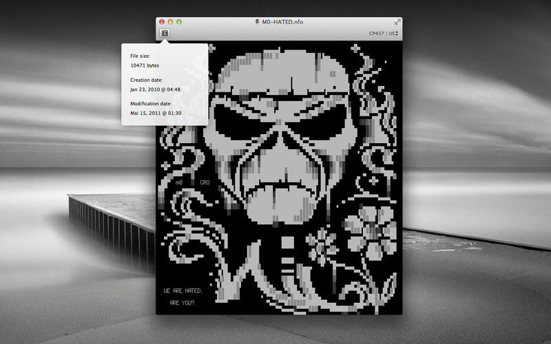551x344 pixels.
Task: Select the "10471 bytes" file size value
Action: coord(145,65)
